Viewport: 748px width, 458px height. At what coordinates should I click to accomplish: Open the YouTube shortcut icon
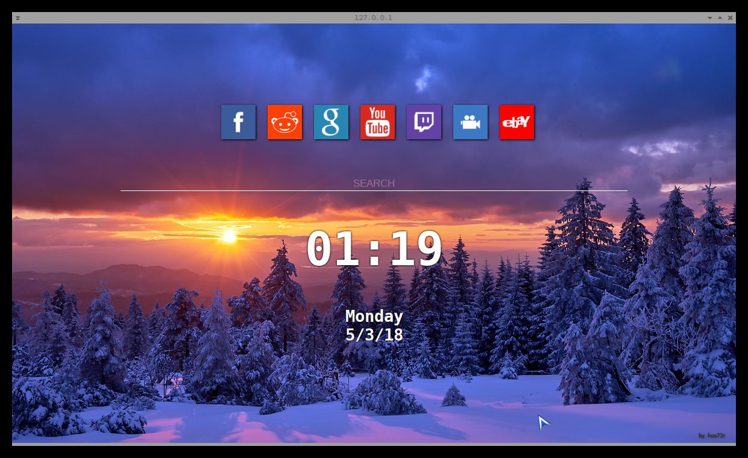pos(377,122)
